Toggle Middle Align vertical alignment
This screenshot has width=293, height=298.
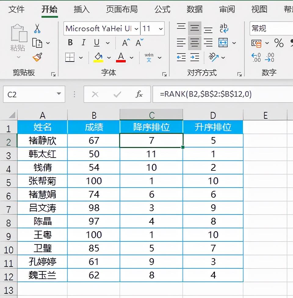(195, 28)
